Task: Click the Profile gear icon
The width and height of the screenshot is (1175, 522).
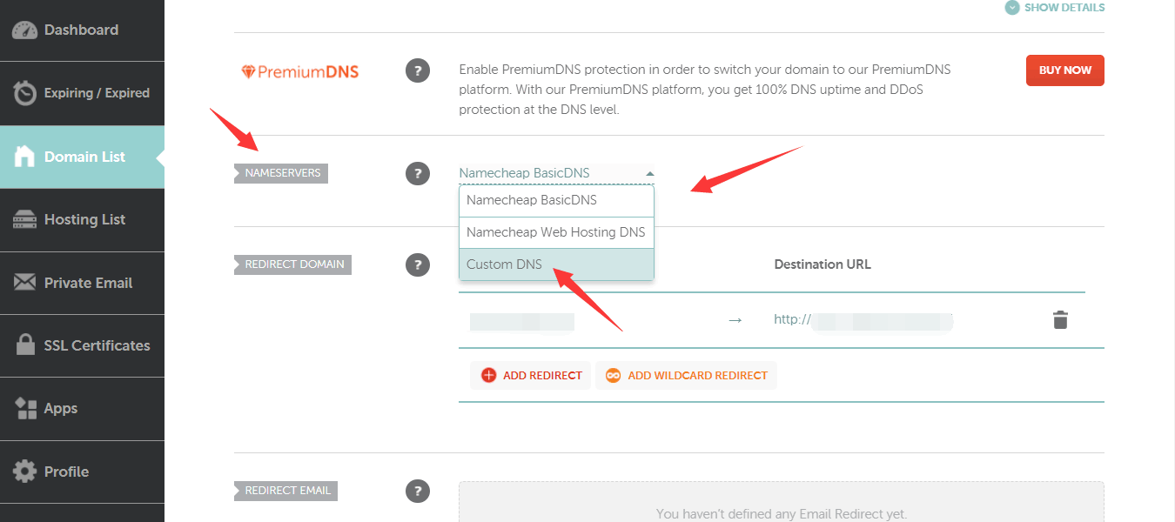Action: [x=25, y=472]
